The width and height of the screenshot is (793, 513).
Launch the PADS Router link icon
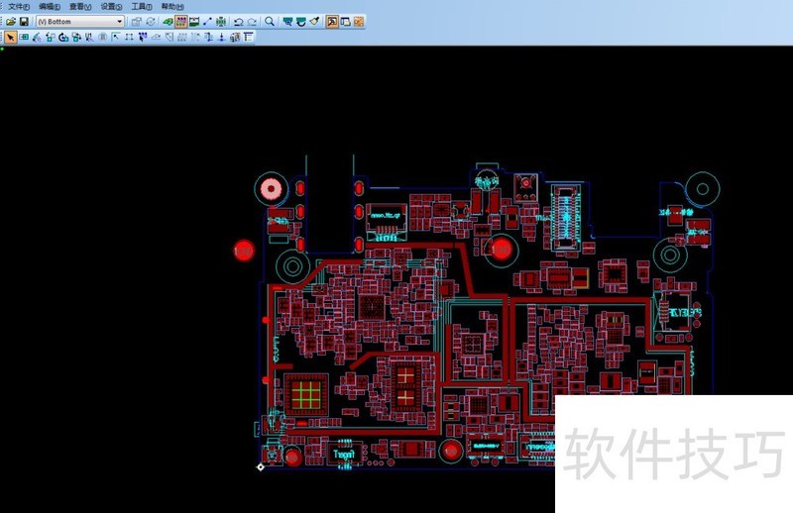tap(359, 22)
